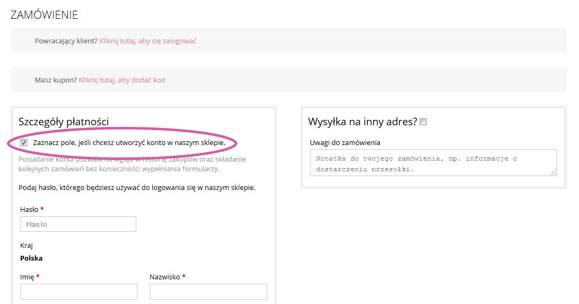The width and height of the screenshot is (579, 304).
Task: Tick the 'Wysyłka na inny adres?' checkbox
Action: (423, 122)
